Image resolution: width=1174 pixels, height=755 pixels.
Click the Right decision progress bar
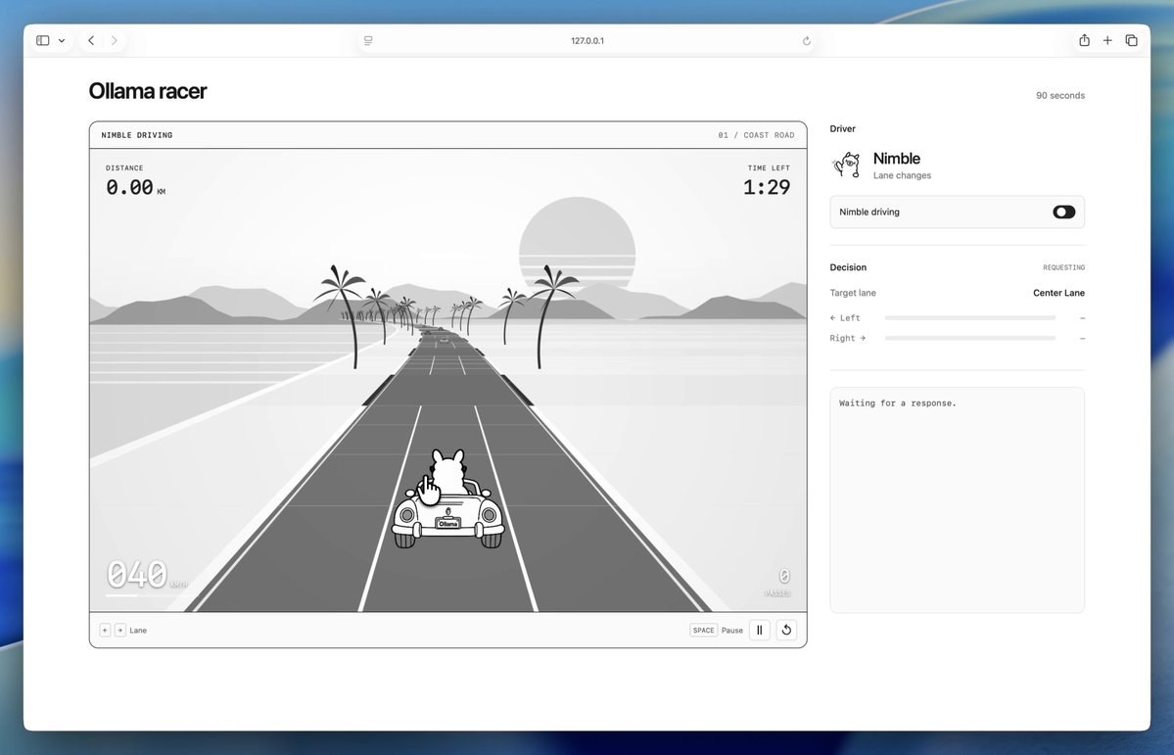point(970,338)
